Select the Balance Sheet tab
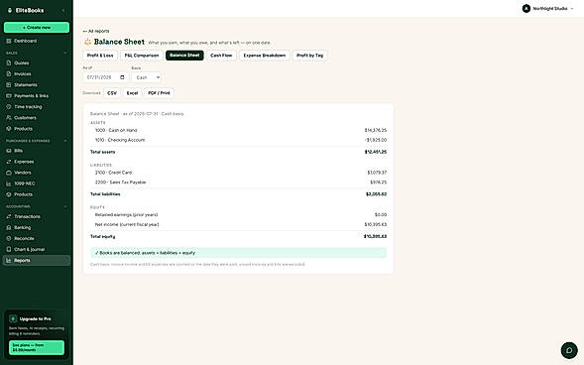 pyautogui.click(x=184, y=56)
